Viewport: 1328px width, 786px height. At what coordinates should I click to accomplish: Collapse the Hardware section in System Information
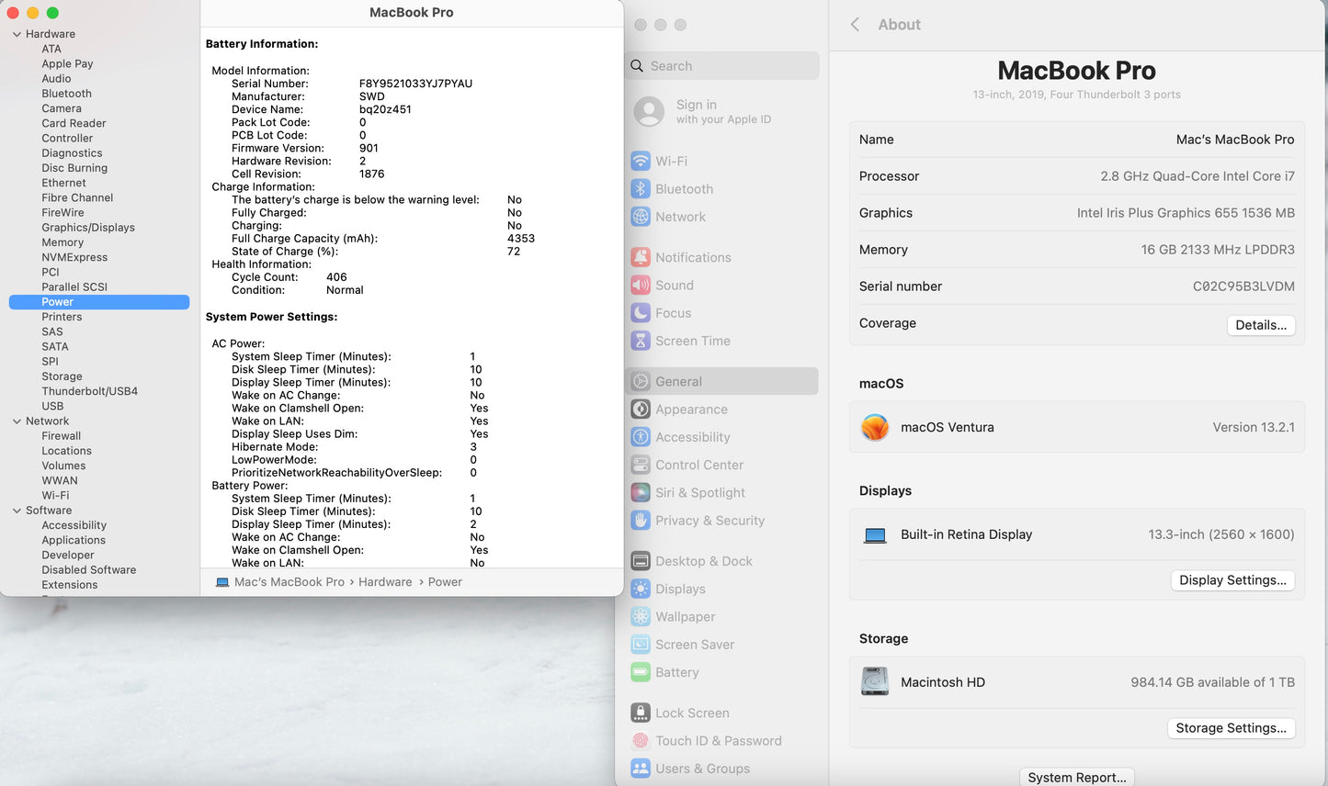16,33
